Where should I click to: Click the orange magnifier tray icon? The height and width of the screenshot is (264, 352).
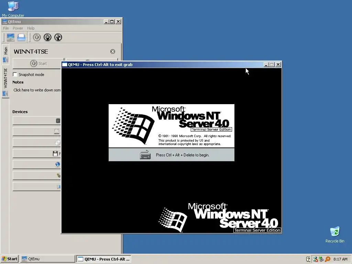tap(328, 259)
